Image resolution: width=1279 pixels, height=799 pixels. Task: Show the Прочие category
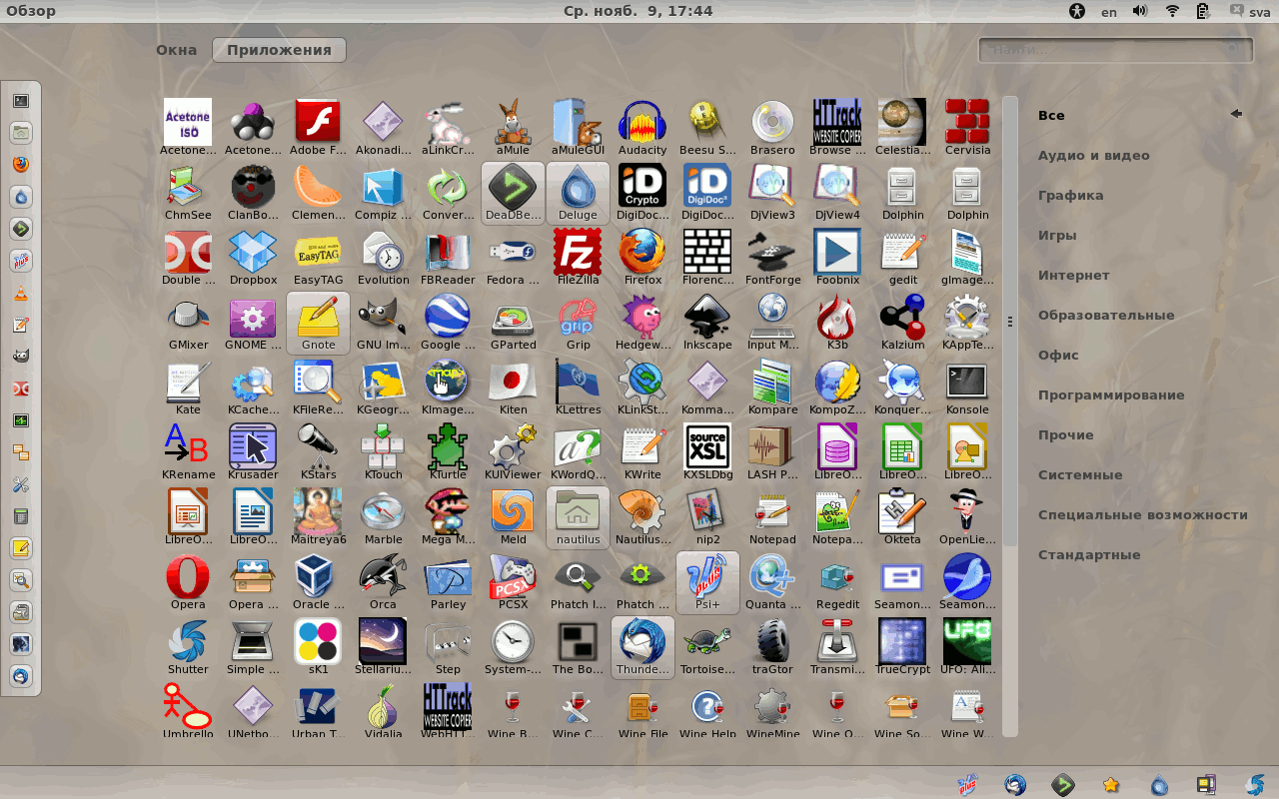1065,434
